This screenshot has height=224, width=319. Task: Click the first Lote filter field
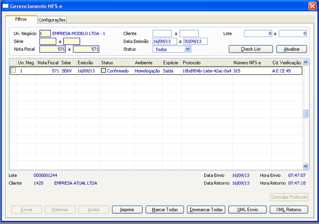click(x=258, y=33)
